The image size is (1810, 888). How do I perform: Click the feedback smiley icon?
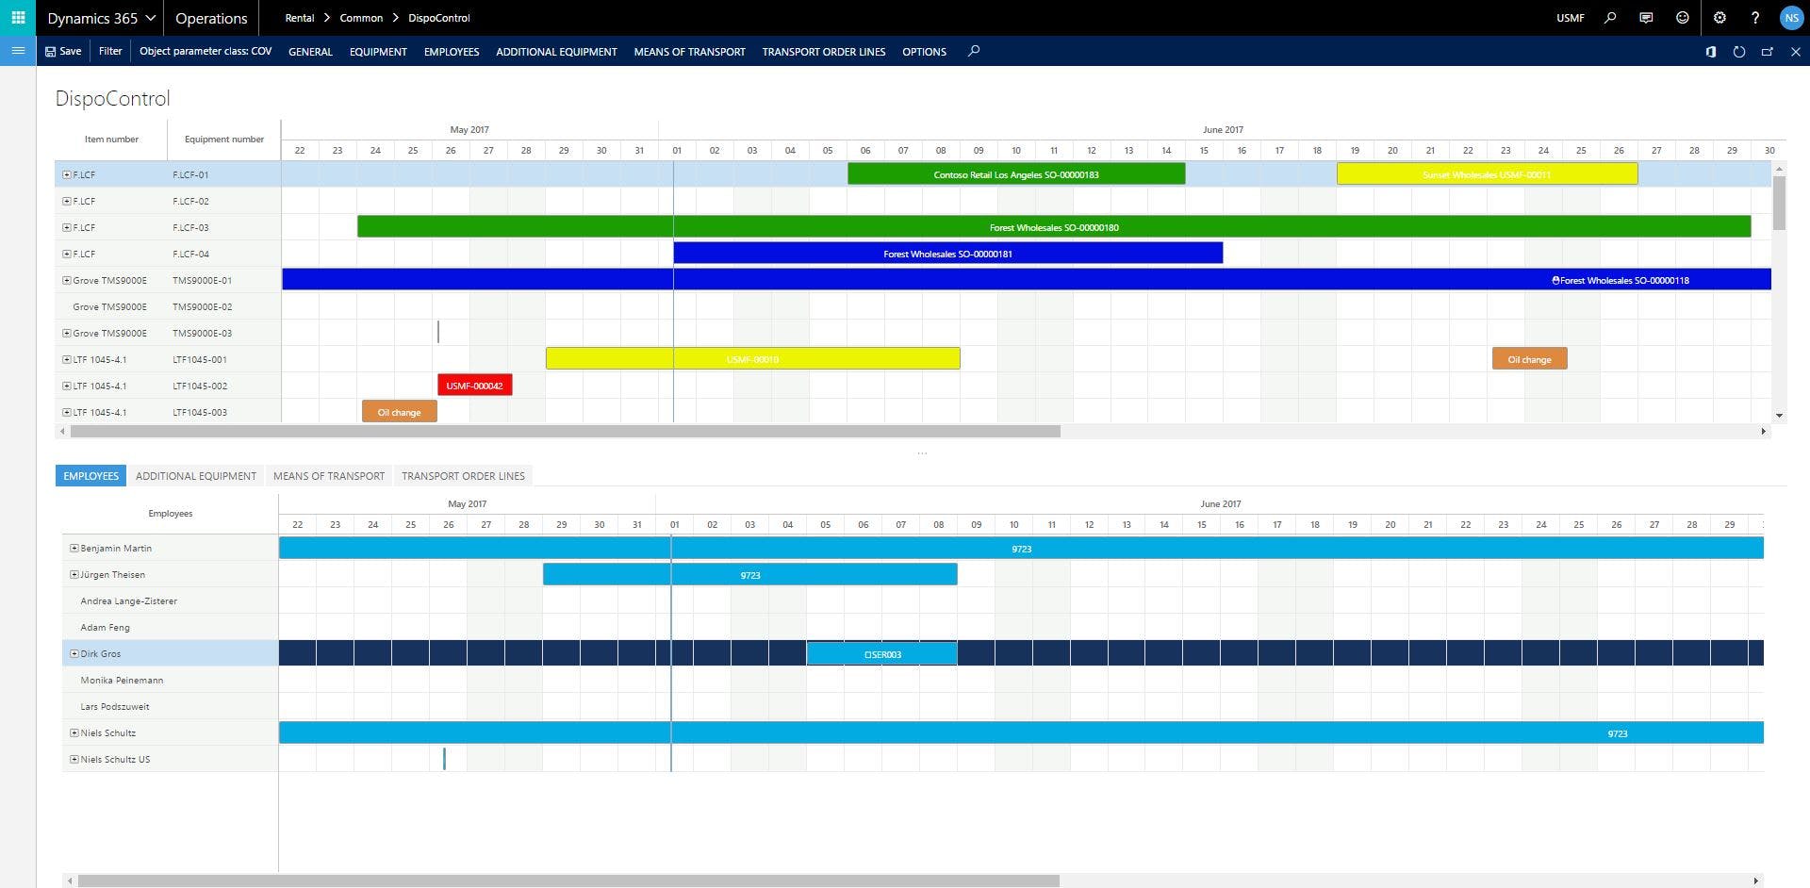[x=1682, y=18]
